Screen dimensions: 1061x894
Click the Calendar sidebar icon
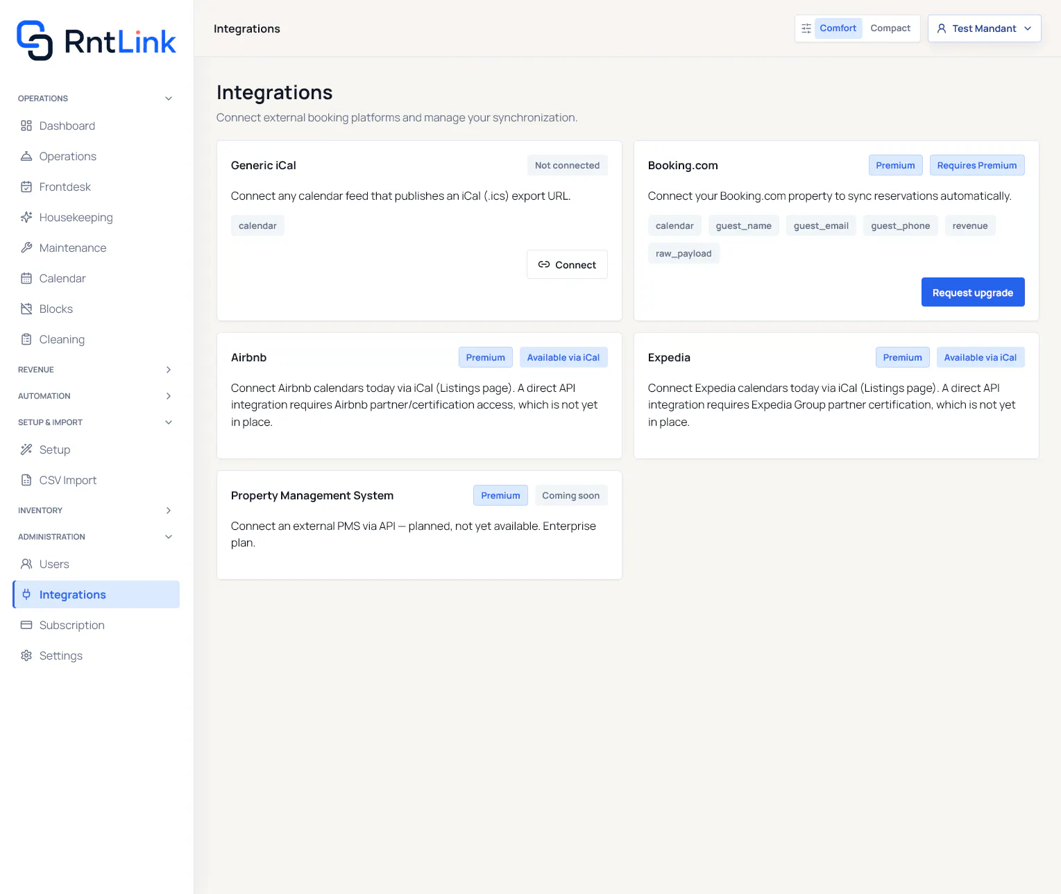[26, 278]
